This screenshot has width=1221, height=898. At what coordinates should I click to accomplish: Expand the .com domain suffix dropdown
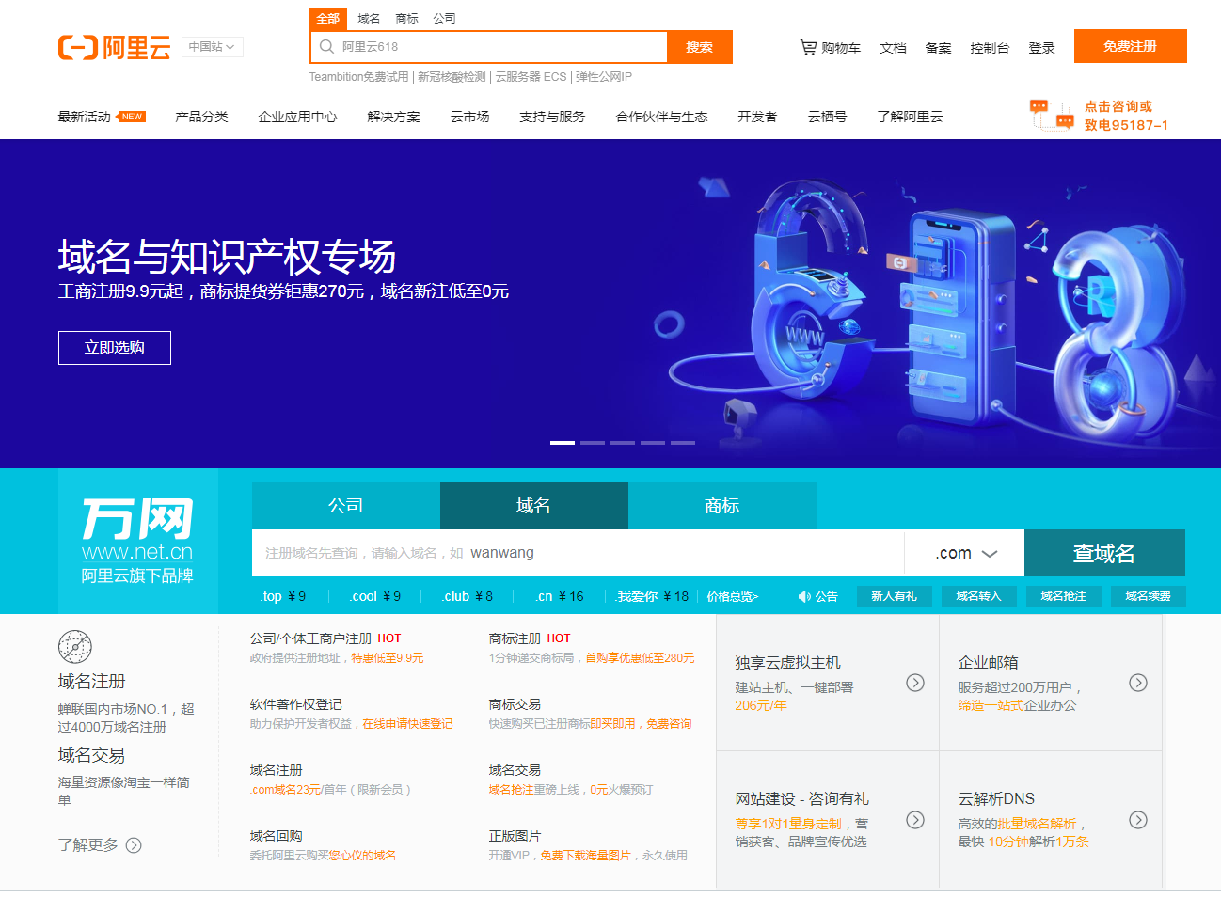(965, 553)
